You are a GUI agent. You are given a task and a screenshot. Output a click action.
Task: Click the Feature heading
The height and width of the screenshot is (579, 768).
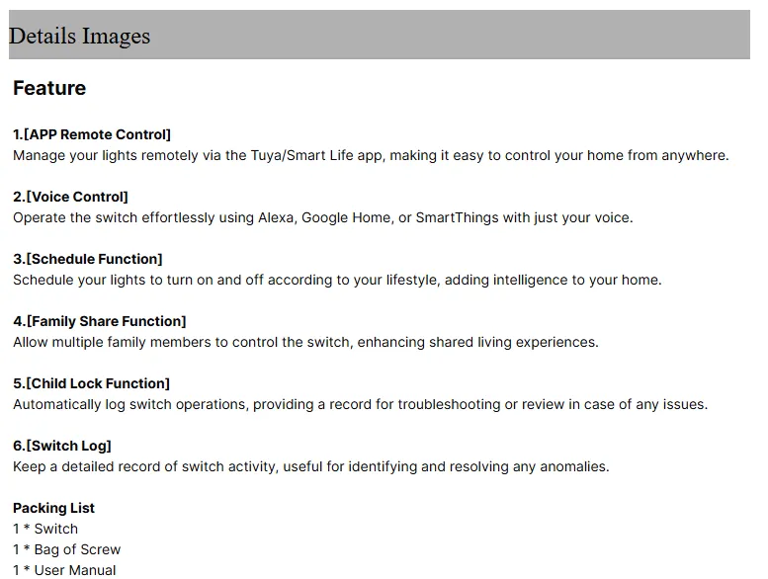coord(49,88)
